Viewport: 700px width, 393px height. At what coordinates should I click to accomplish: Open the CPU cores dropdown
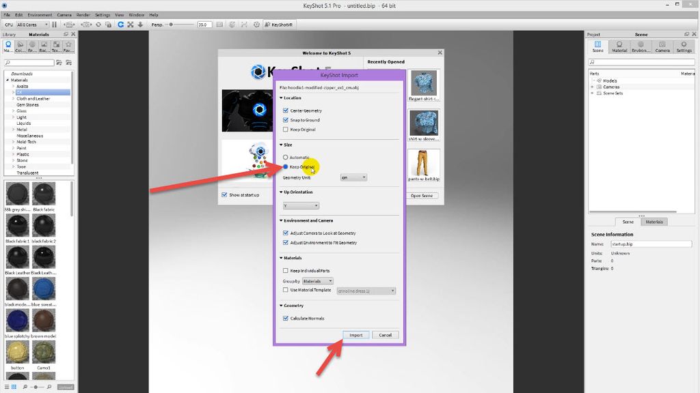tap(33, 25)
